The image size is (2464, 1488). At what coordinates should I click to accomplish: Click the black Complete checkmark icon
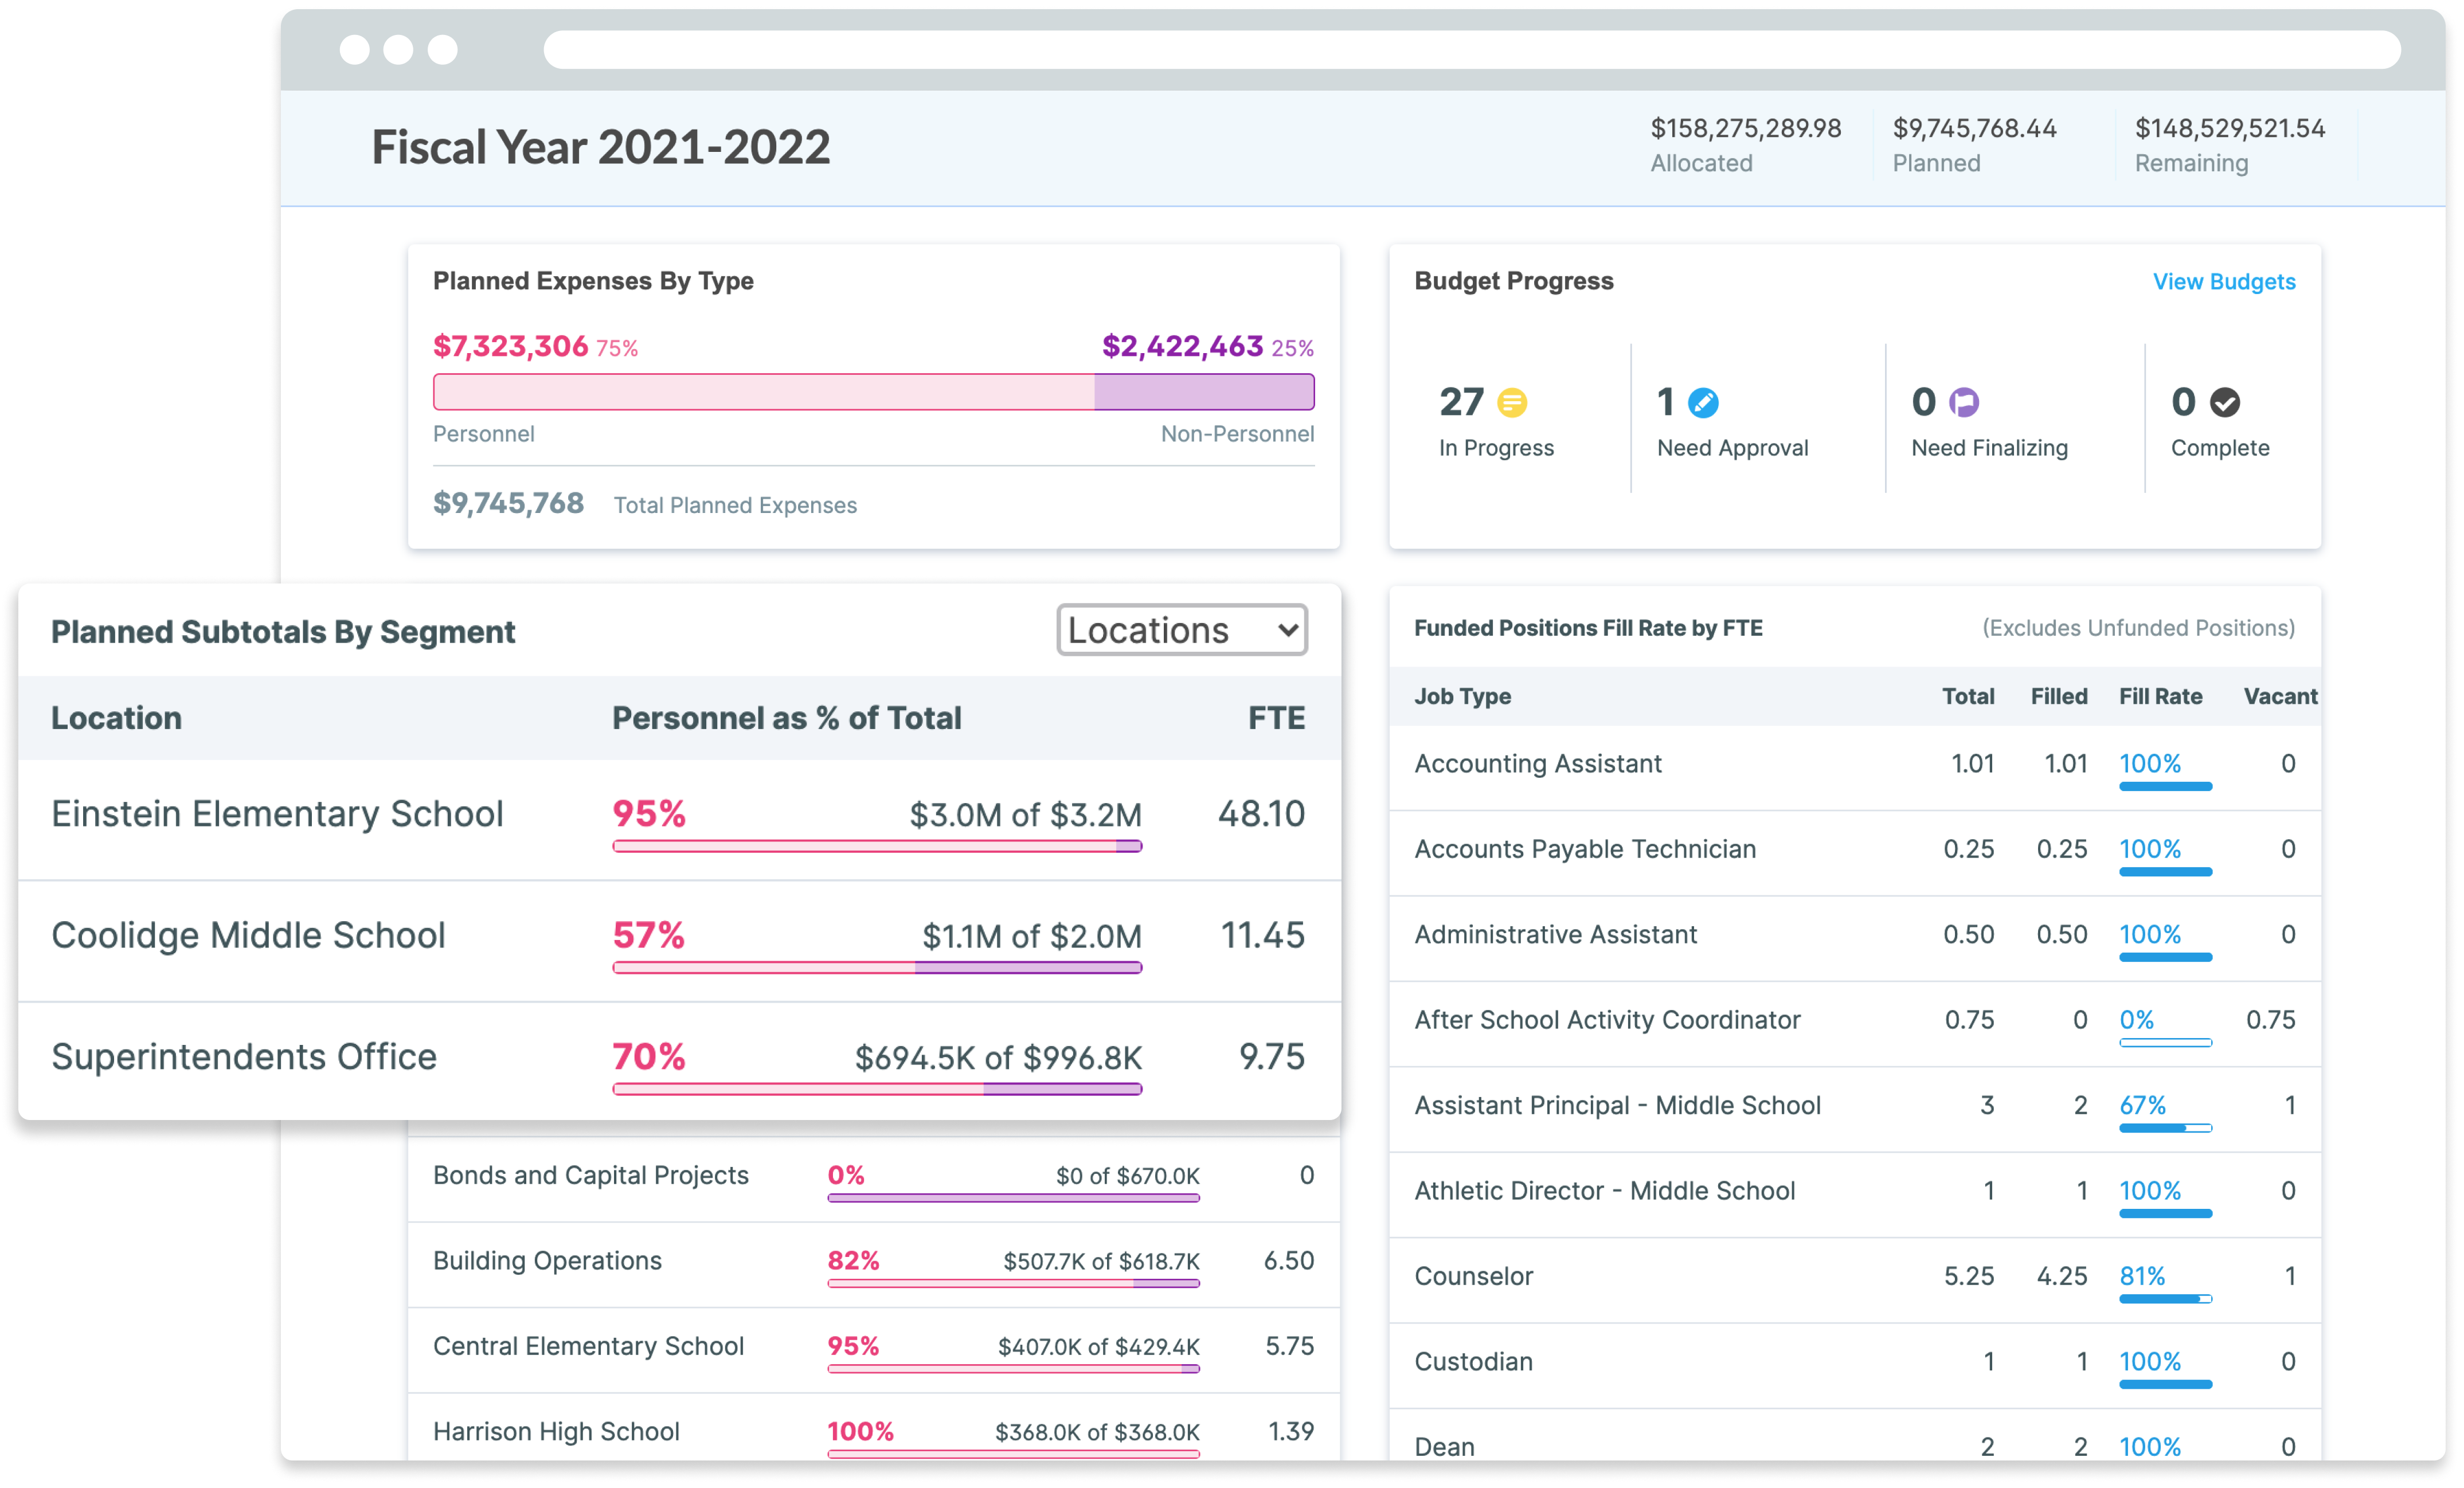pyautogui.click(x=2225, y=403)
